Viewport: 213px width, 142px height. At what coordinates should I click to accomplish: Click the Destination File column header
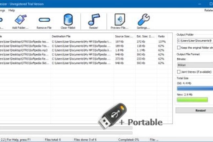pos(82,36)
